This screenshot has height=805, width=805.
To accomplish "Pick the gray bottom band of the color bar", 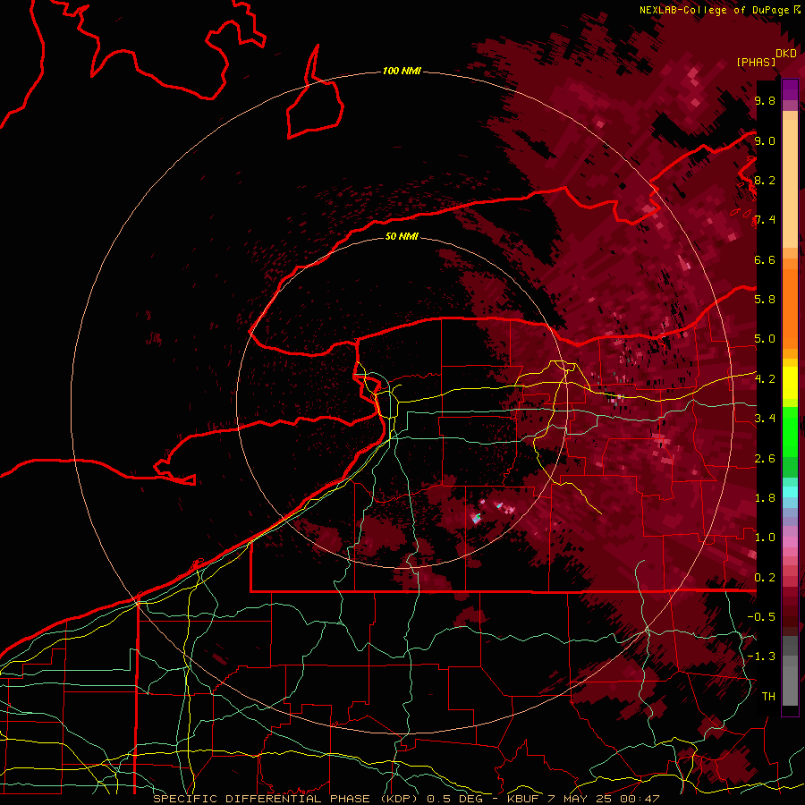I will (x=790, y=679).
